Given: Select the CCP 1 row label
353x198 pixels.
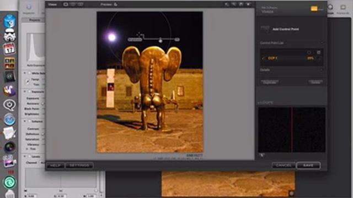Looking at the screenshot, I should [x=272, y=58].
